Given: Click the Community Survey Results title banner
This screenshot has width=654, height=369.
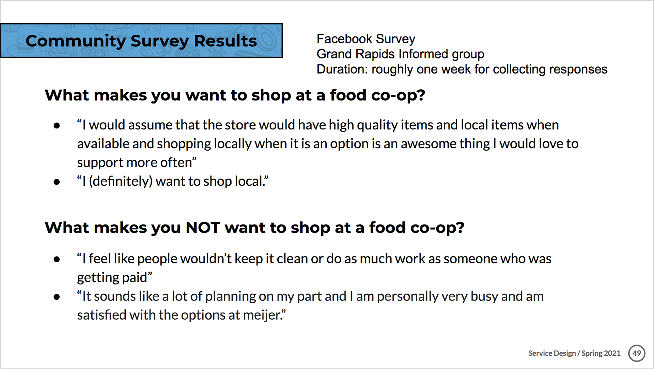Looking at the screenshot, I should 141,41.
